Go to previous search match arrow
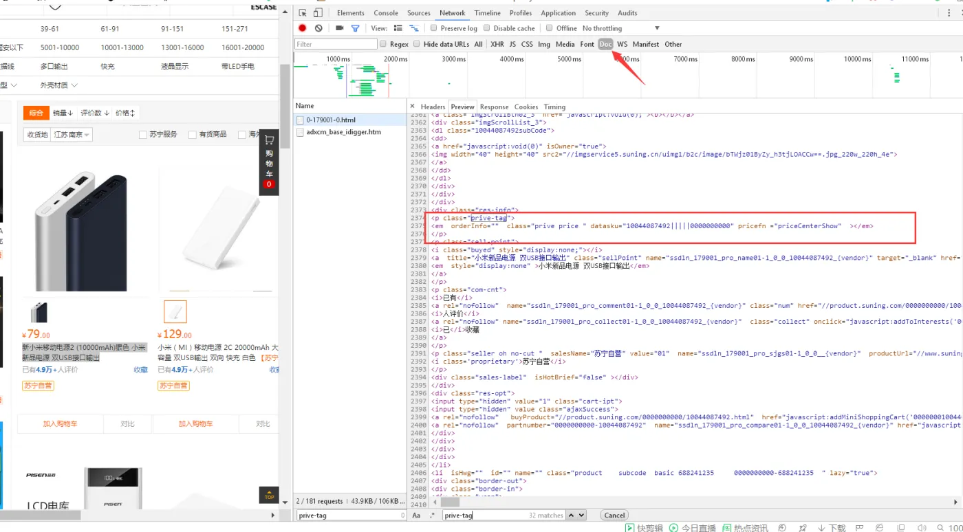This screenshot has height=532, width=963. (x=572, y=516)
